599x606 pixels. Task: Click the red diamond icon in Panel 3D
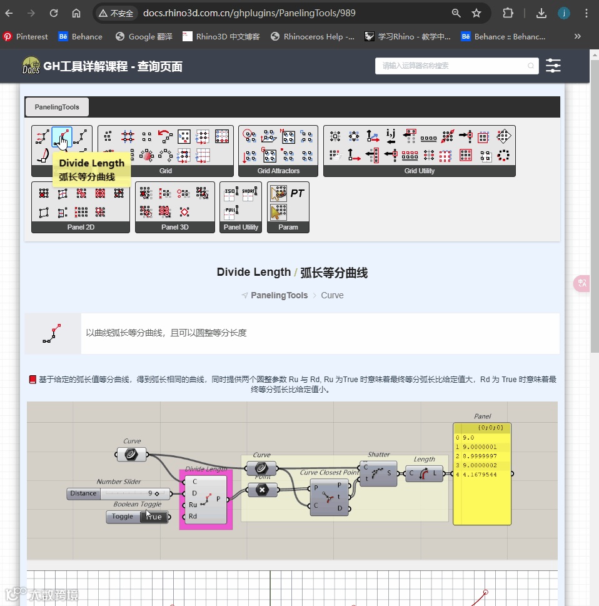[184, 212]
